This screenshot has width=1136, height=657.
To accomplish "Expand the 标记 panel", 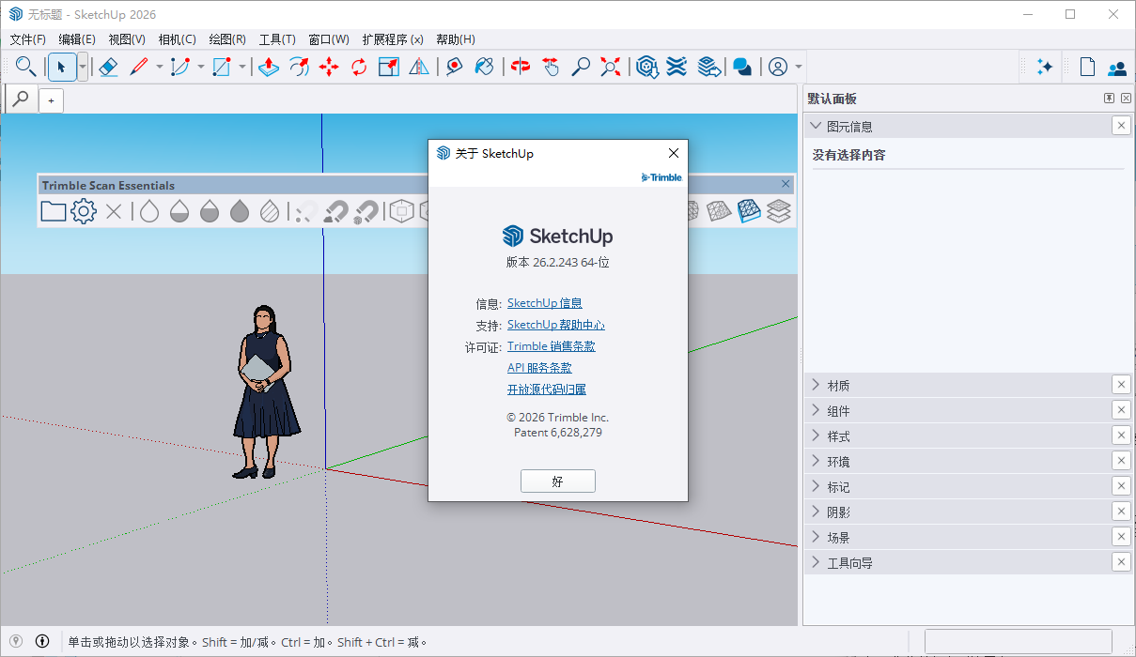I will point(816,486).
